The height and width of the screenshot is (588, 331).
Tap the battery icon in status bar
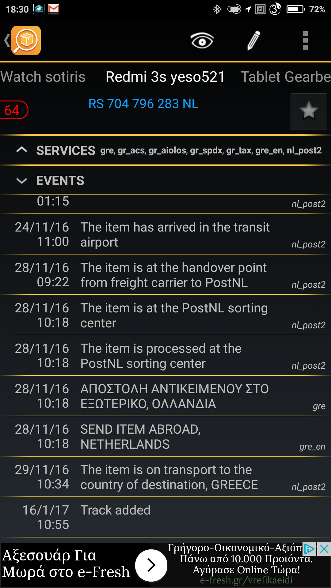[295, 9]
